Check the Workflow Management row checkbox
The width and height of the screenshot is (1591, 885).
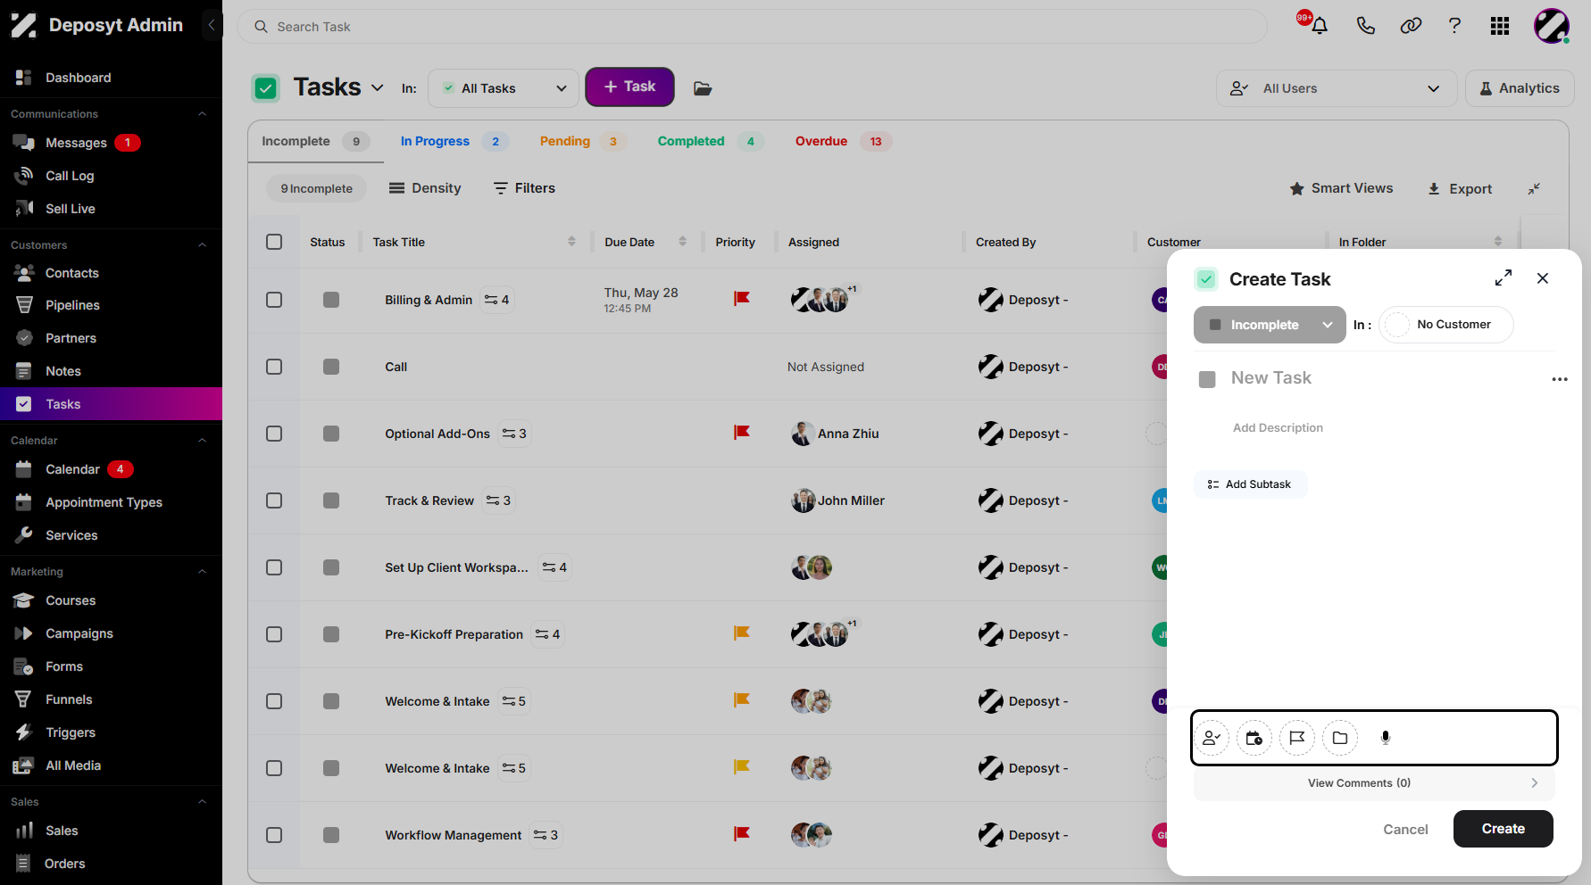pos(274,835)
